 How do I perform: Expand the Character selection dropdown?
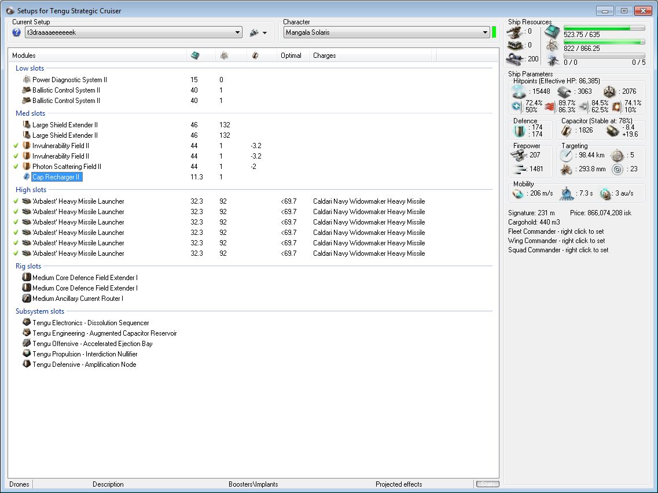pos(485,33)
